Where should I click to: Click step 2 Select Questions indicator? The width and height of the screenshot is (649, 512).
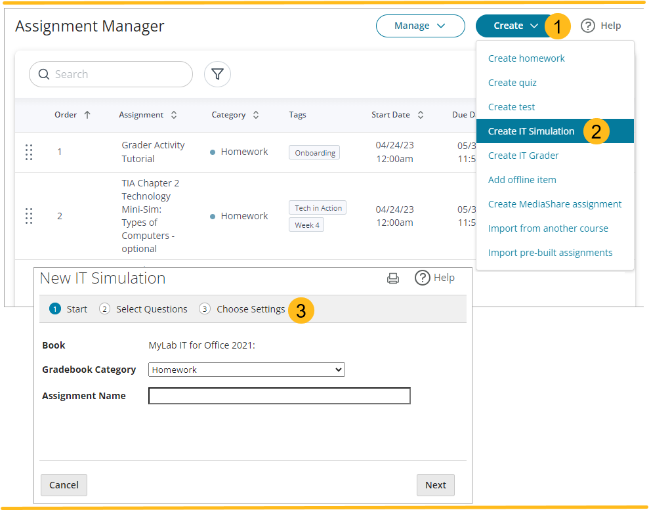click(143, 309)
